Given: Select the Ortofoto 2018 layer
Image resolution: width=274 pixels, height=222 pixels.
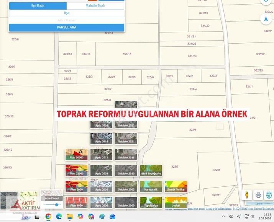Looking at the screenshot, I should 126,155.
